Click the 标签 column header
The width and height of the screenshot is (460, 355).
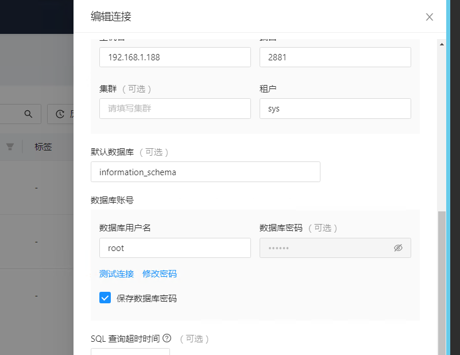(44, 146)
